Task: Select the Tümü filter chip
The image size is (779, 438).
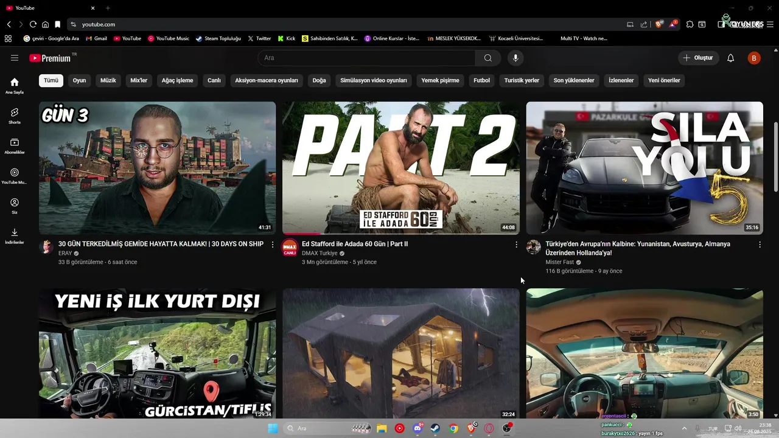Action: click(x=51, y=80)
